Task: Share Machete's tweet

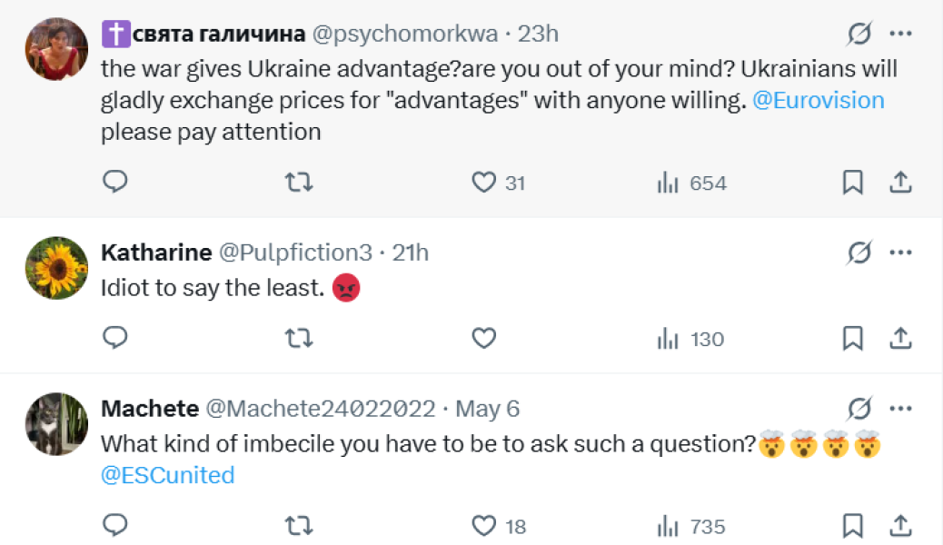Action: [900, 526]
